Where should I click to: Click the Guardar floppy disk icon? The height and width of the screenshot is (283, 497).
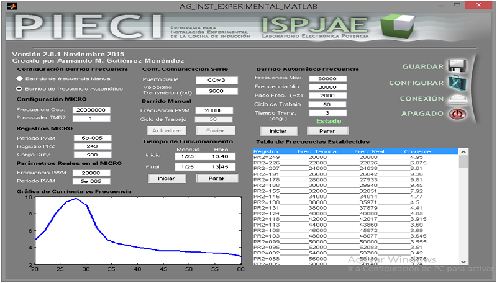click(x=456, y=66)
